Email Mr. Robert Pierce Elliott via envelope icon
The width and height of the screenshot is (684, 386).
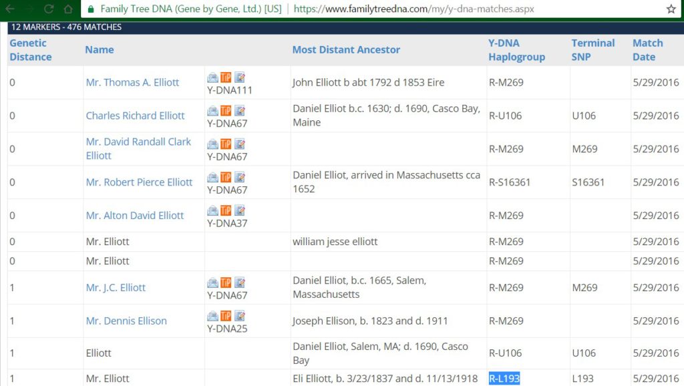pos(212,177)
